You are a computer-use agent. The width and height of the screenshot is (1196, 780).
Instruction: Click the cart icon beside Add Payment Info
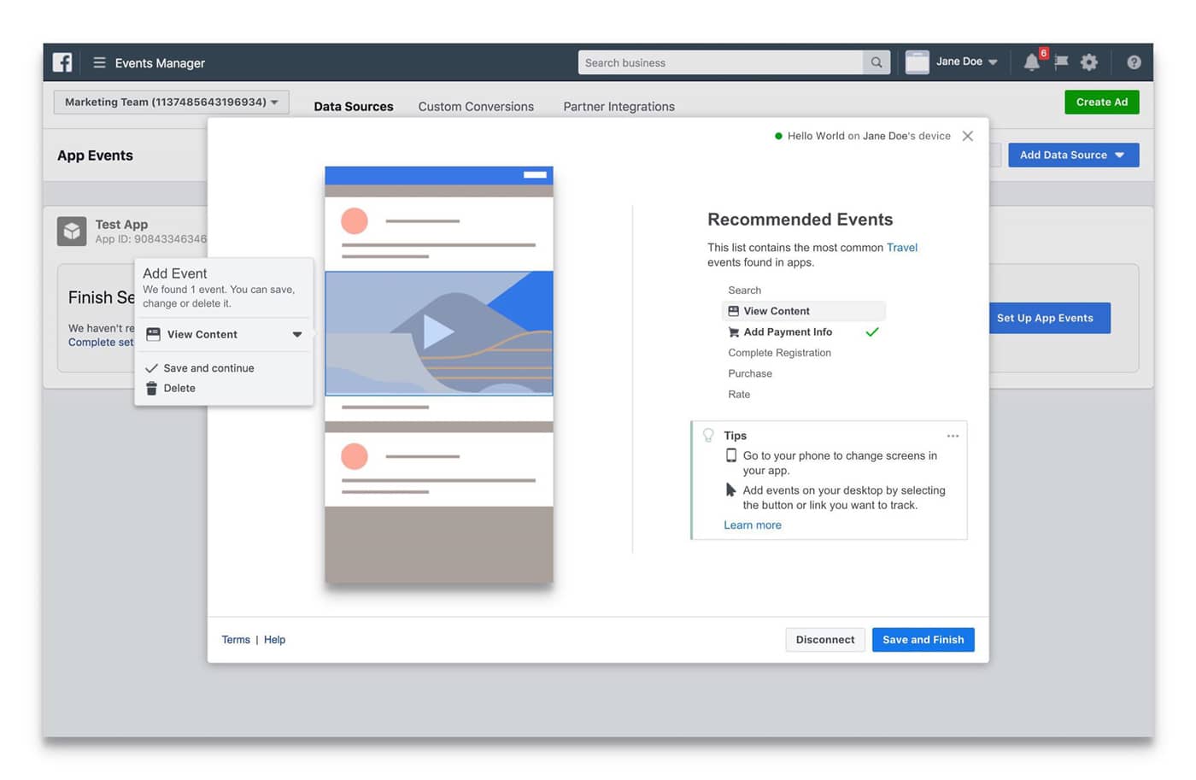[733, 332]
